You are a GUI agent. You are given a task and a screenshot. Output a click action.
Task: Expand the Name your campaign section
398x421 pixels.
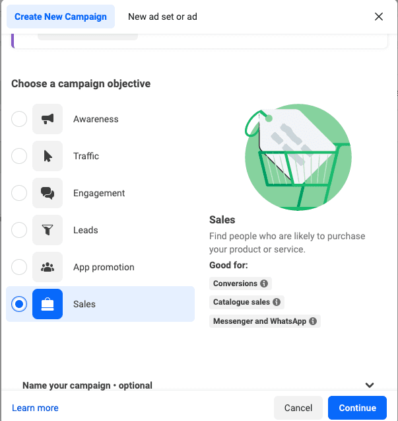369,385
